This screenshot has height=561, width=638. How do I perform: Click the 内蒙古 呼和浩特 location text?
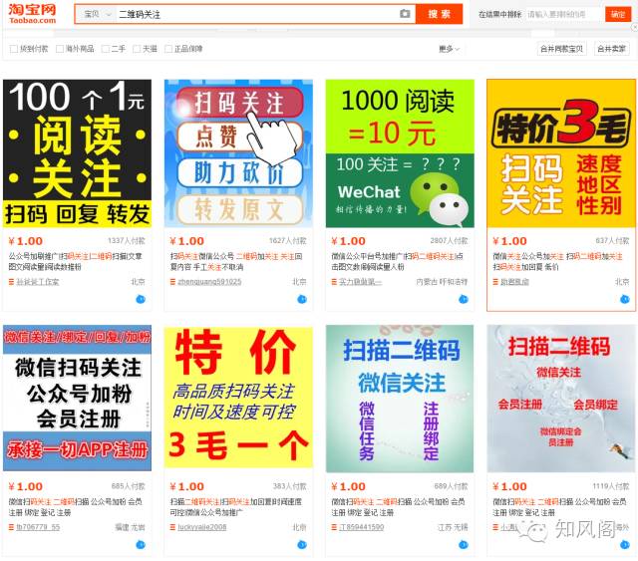point(442,282)
